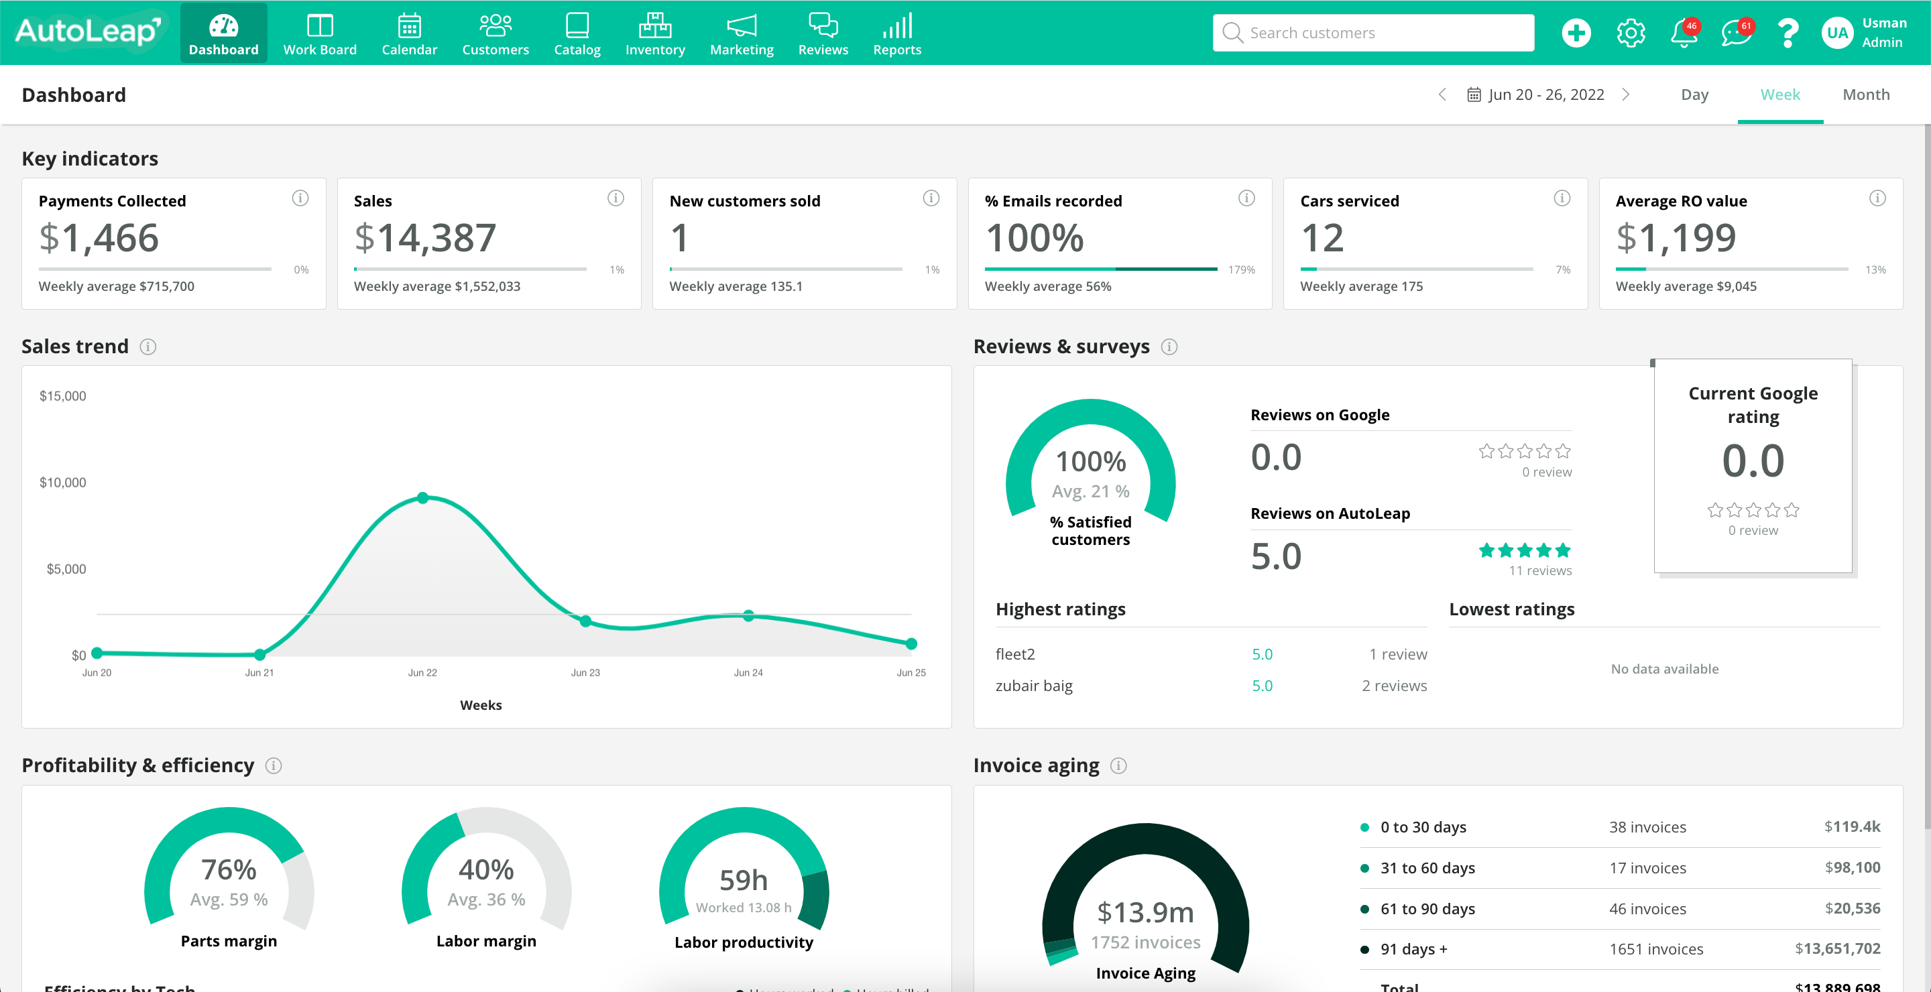Open settings gear icon
Viewport: 1931px width, 992px height.
click(1631, 33)
